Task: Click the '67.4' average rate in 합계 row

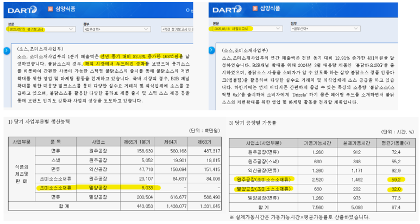Action: 396,207
